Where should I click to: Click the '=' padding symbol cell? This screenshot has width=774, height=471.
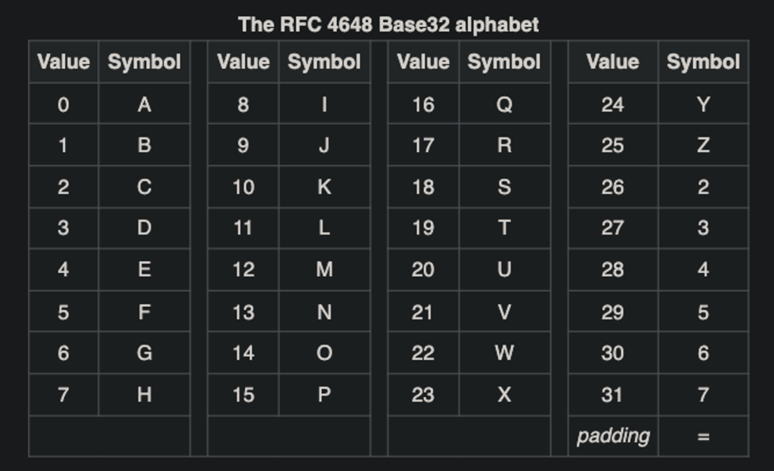(703, 436)
